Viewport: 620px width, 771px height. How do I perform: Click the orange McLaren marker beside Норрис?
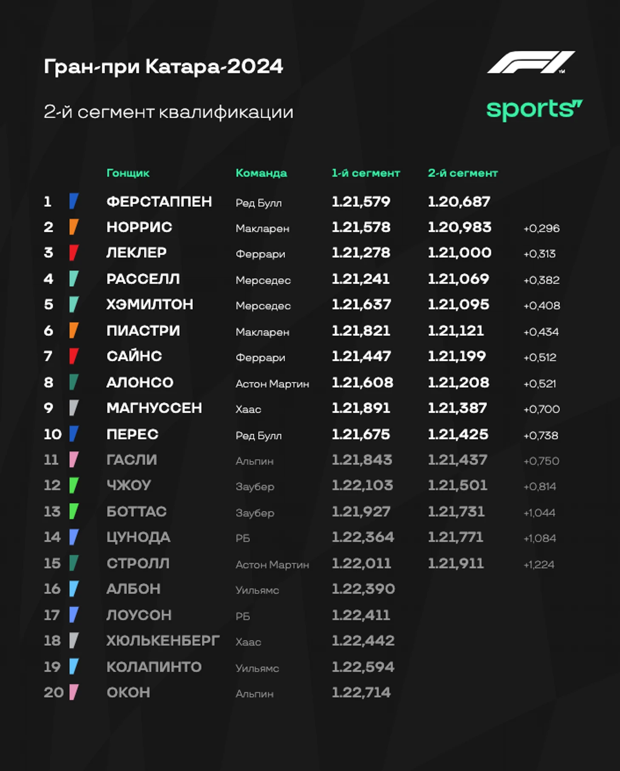pos(74,227)
